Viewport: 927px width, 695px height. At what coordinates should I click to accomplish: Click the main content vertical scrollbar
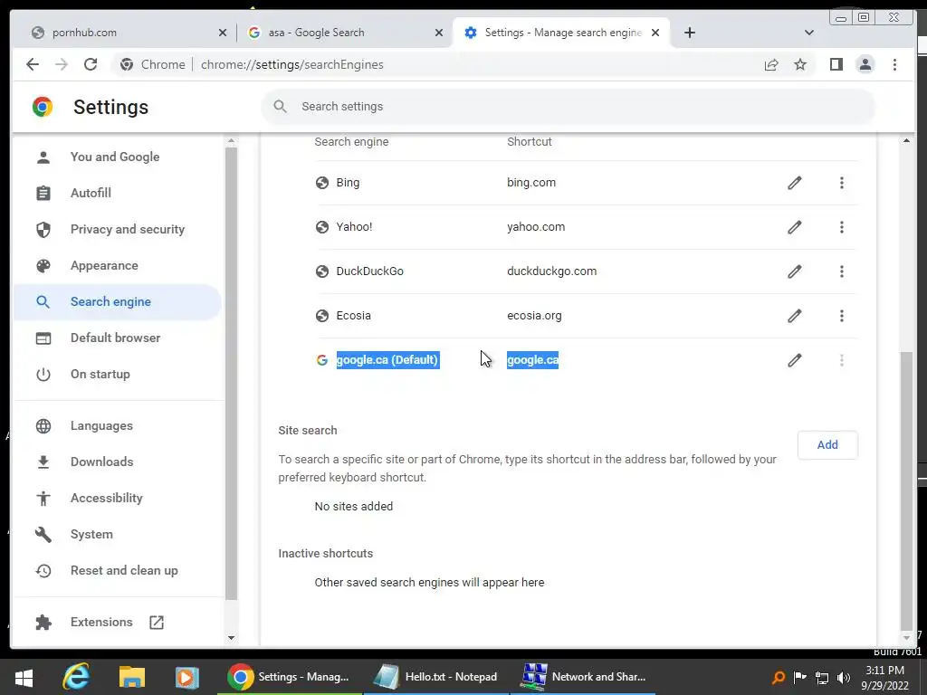click(906, 490)
